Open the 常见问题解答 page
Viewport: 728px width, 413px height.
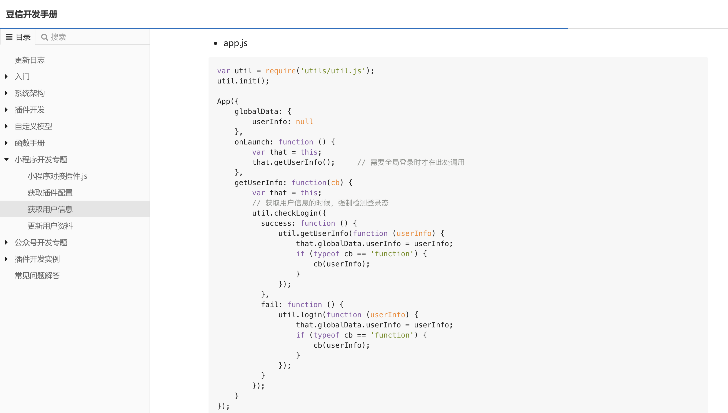click(37, 276)
